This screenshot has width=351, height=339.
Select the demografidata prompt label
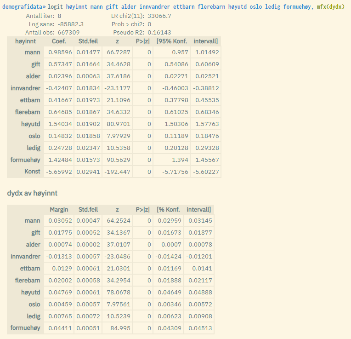point(24,7)
